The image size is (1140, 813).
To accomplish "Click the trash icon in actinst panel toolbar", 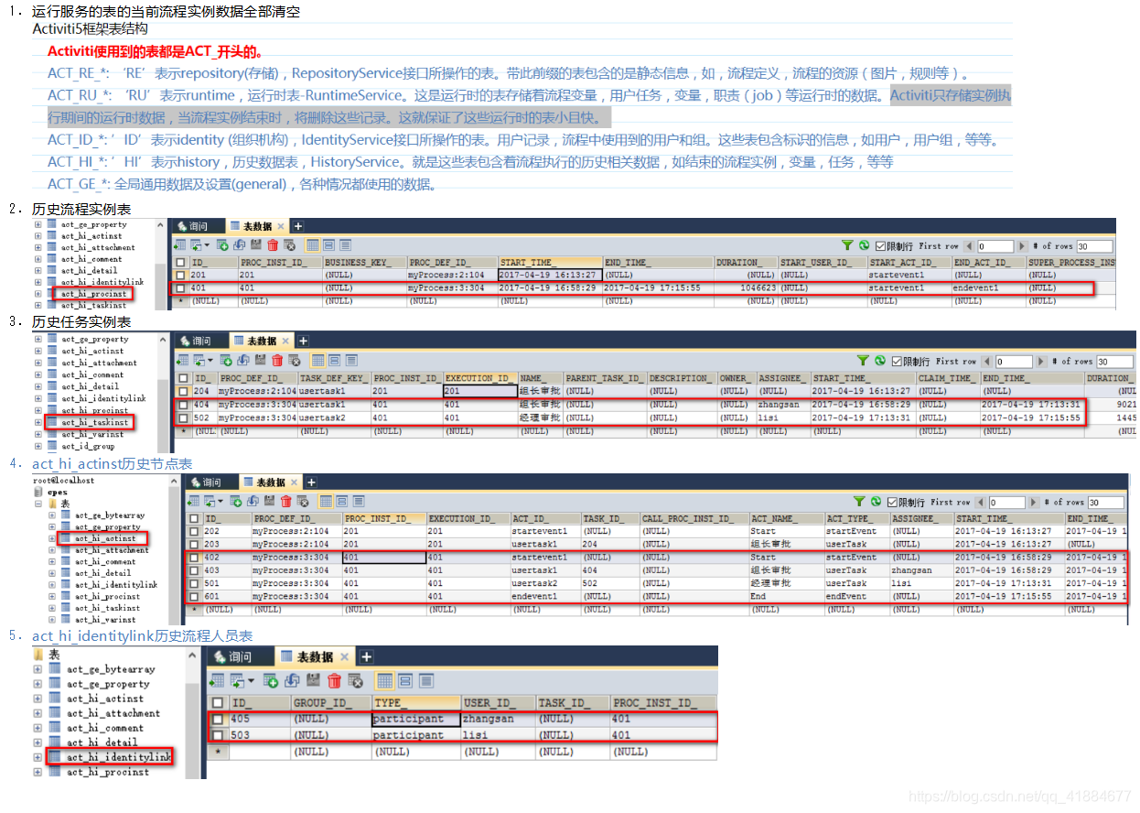I will [286, 501].
